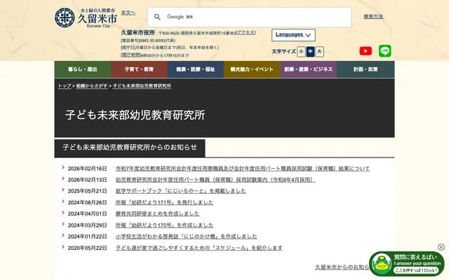The image size is (449, 280).
Task: Set text size to 大 (large)
Action: click(x=319, y=51)
